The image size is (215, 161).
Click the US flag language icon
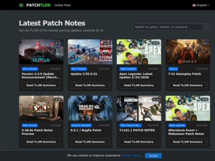pyautogui.click(x=194, y=5)
